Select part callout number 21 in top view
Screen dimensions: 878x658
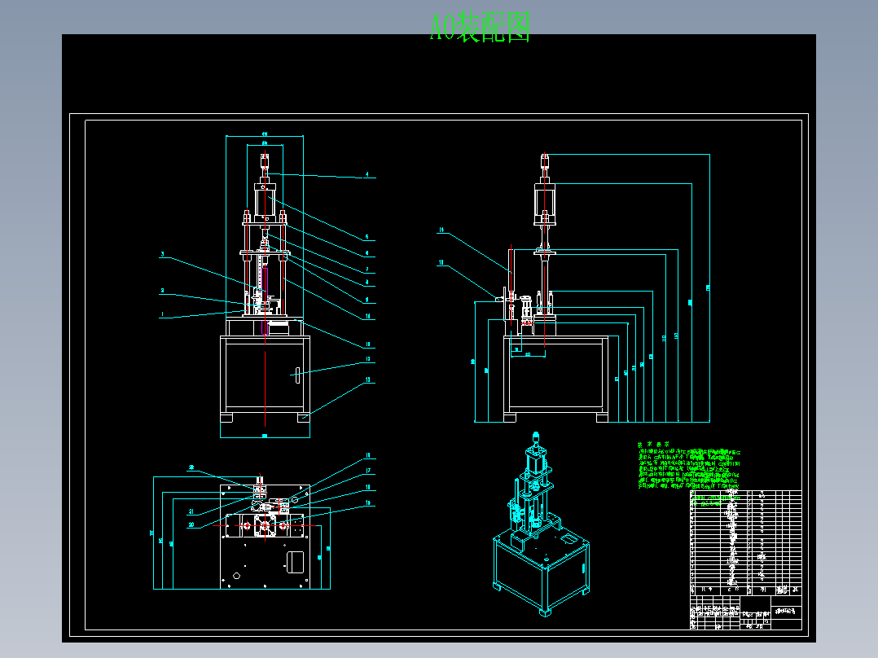[x=191, y=512]
